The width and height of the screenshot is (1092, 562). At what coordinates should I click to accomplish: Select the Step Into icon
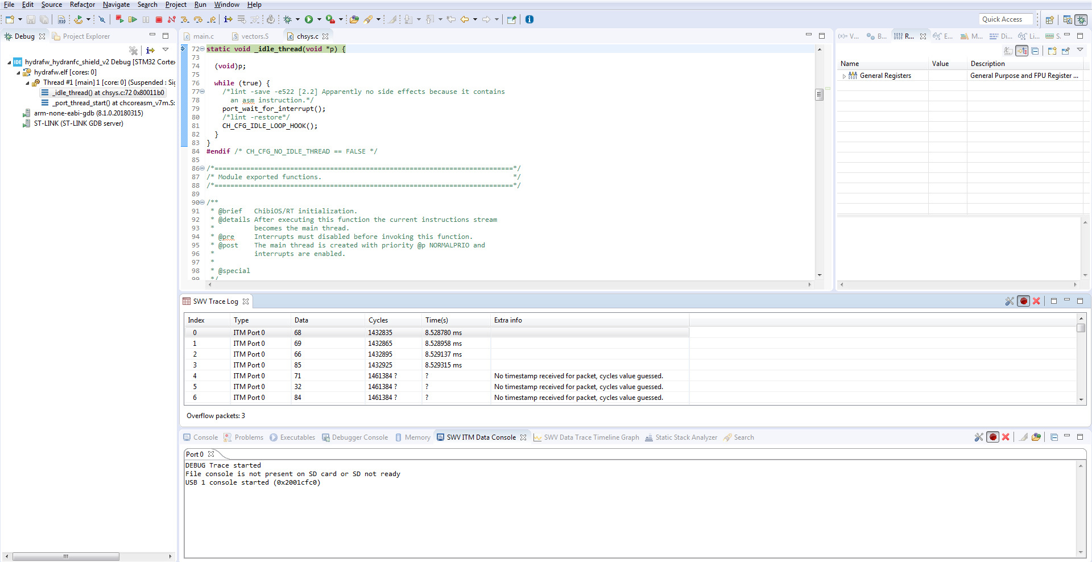coord(185,19)
